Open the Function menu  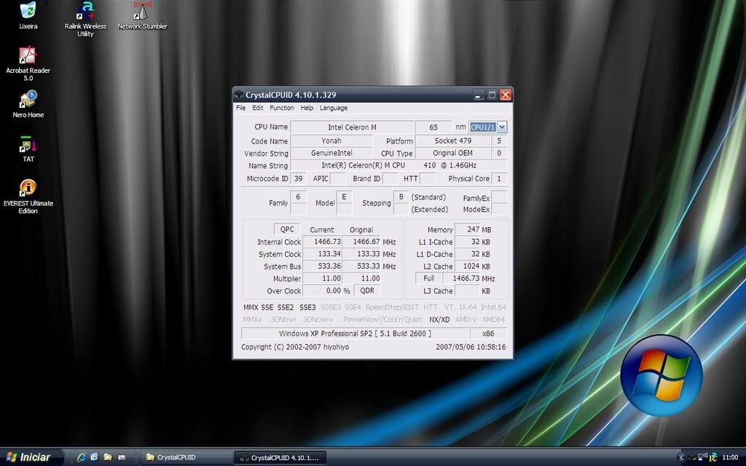(282, 108)
